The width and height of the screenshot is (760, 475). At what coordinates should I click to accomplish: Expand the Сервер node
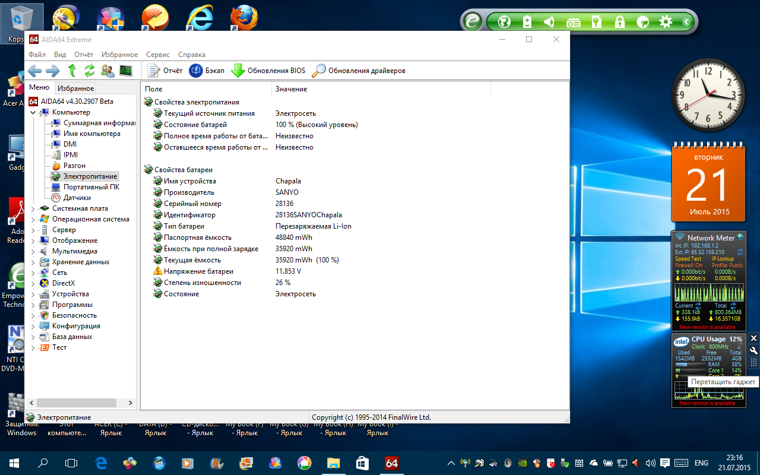[33, 230]
